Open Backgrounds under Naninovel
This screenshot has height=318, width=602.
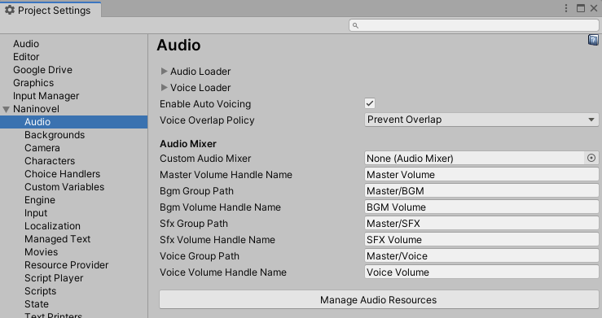tap(55, 135)
